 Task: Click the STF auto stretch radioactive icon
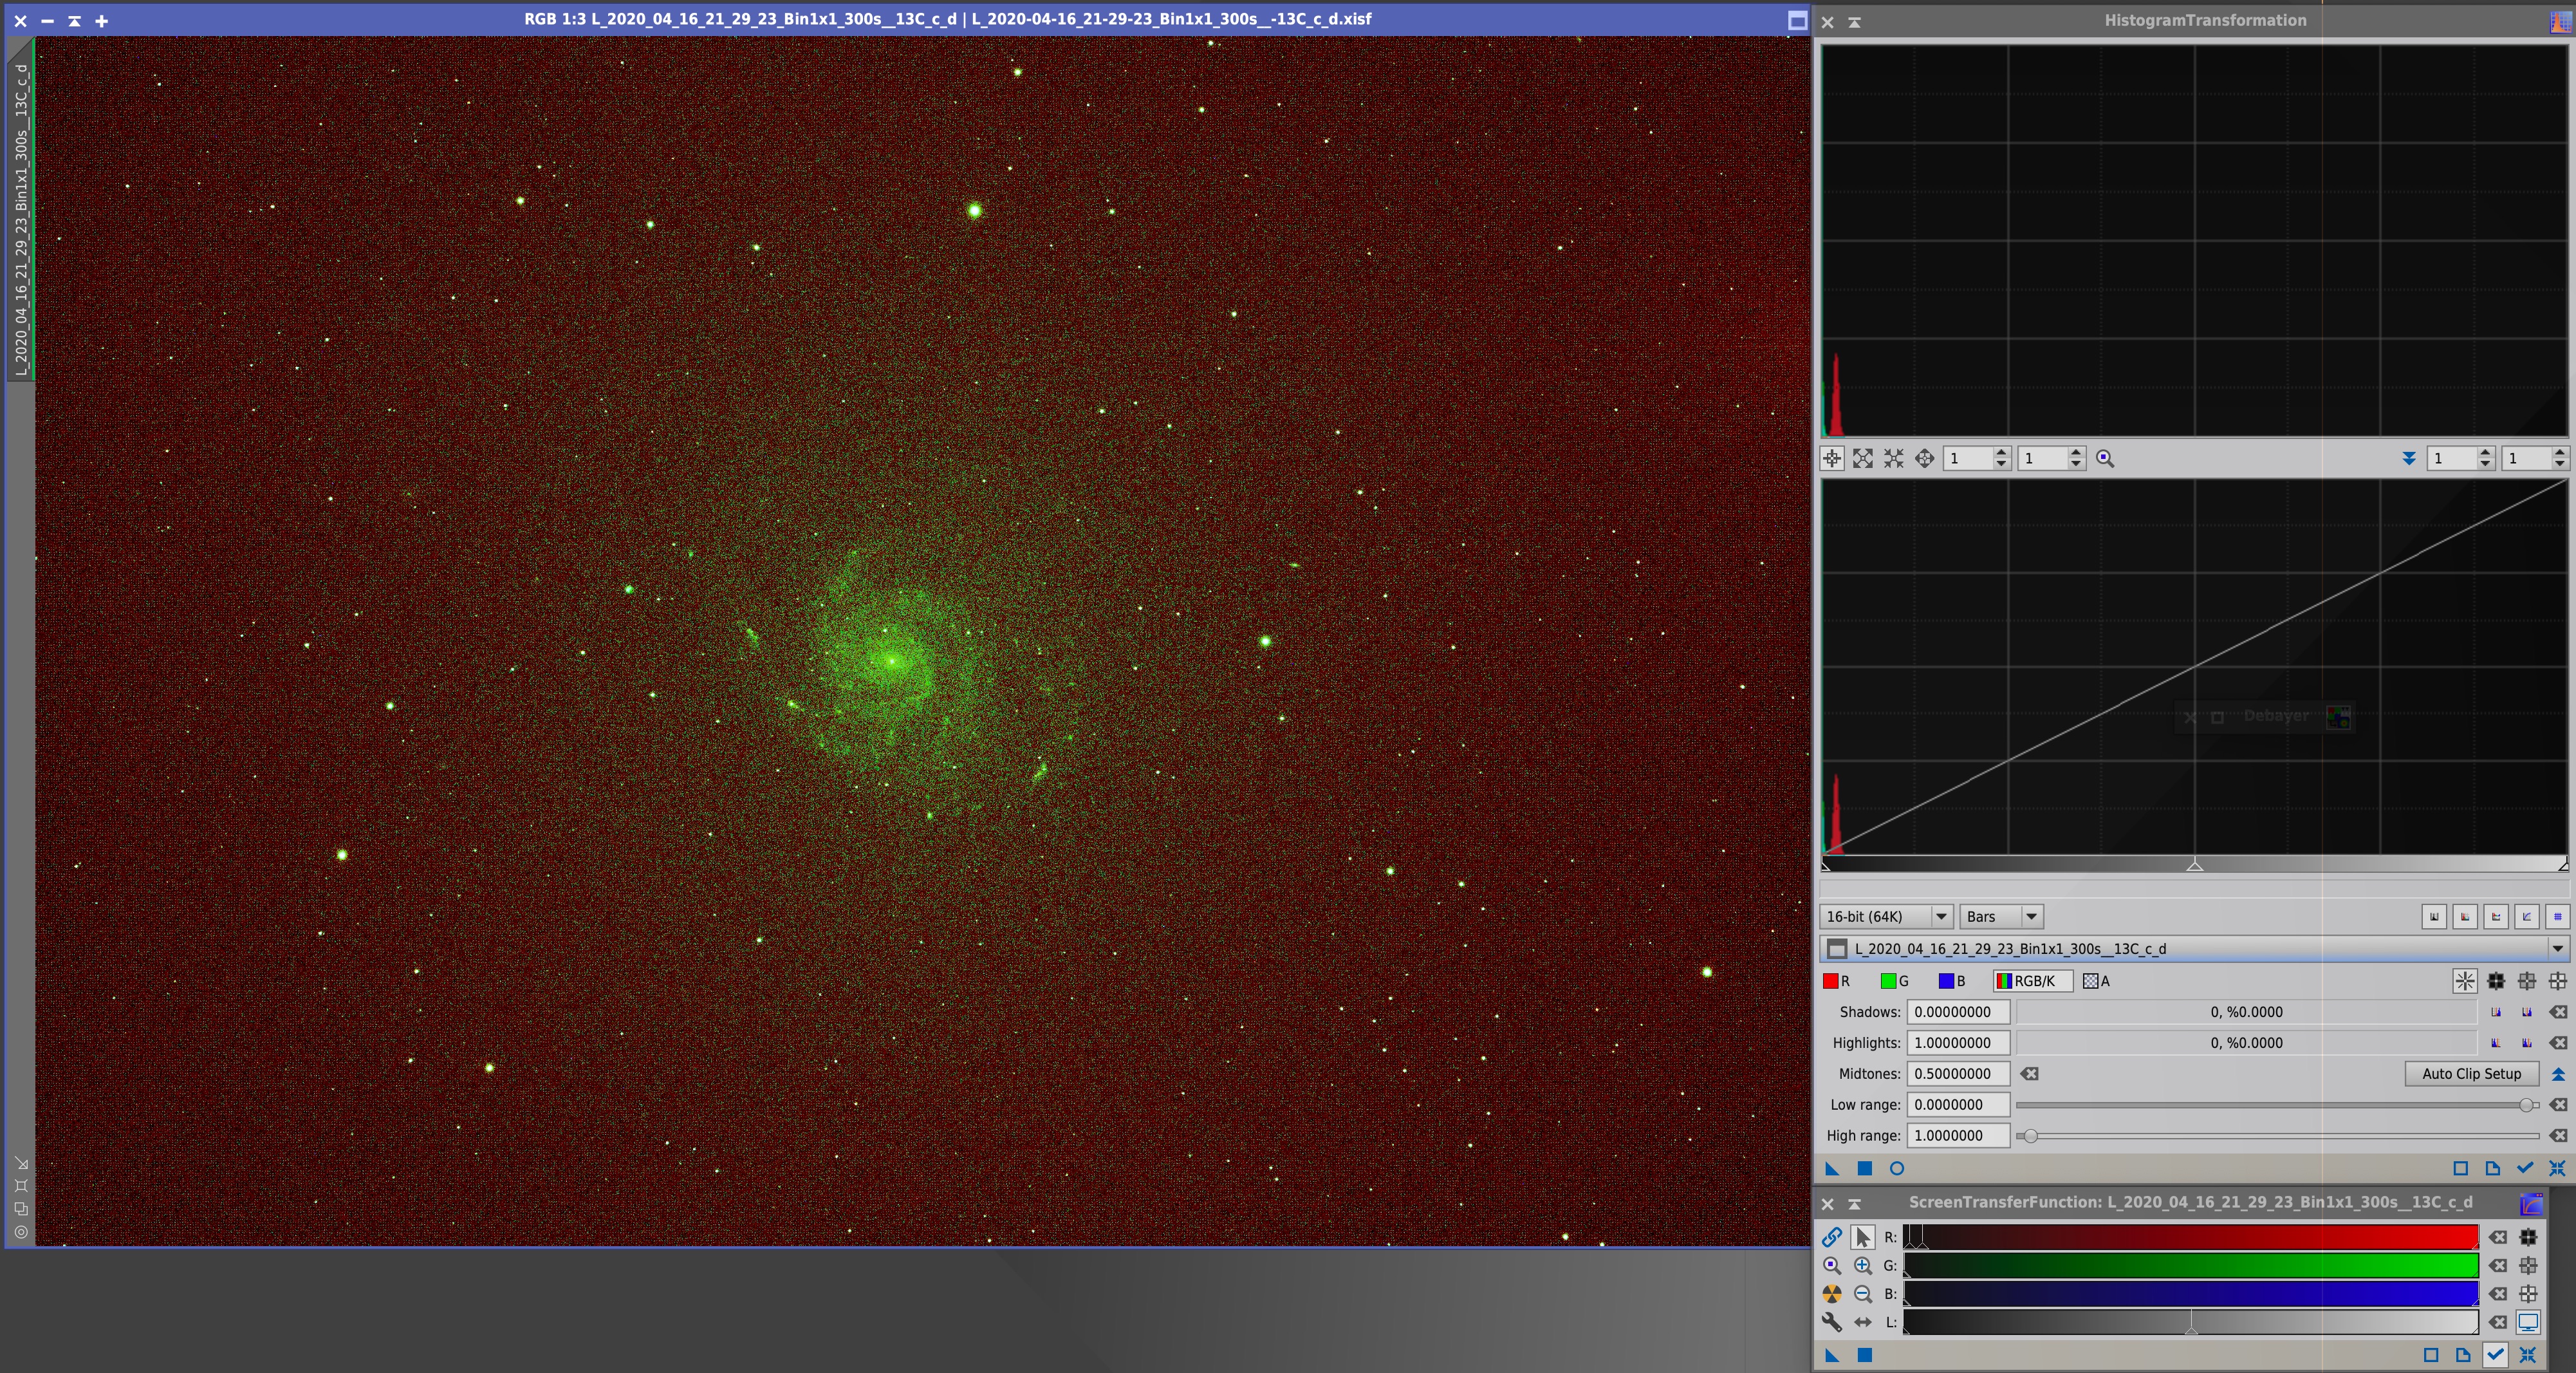(x=1831, y=1294)
